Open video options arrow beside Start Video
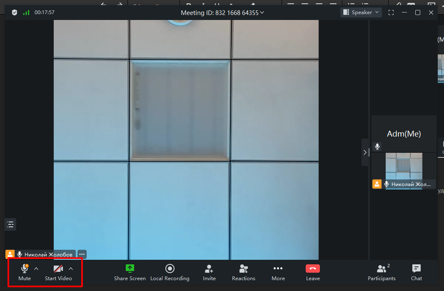Image resolution: width=444 pixels, height=291 pixels. [71, 269]
